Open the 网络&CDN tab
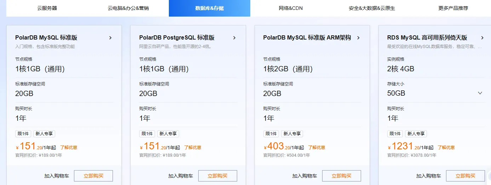 coord(291,8)
